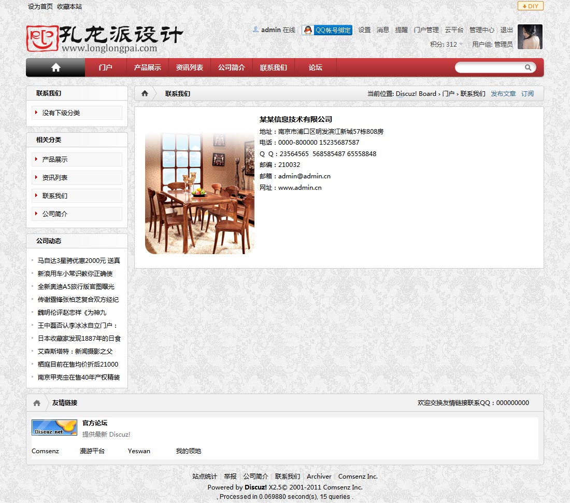The height and width of the screenshot is (503, 570).
Task: Click 门户 in the breadcrumb path
Action: (448, 93)
